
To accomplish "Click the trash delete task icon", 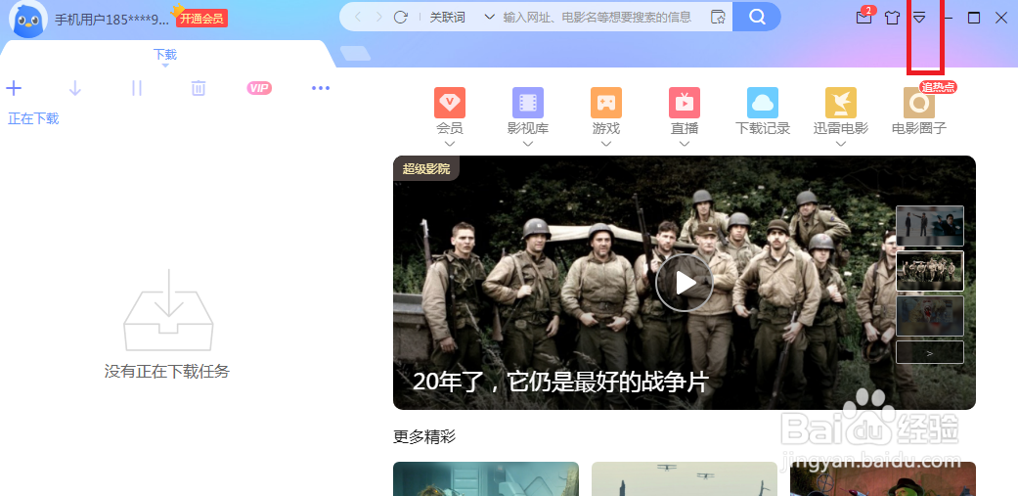I will pyautogui.click(x=198, y=88).
